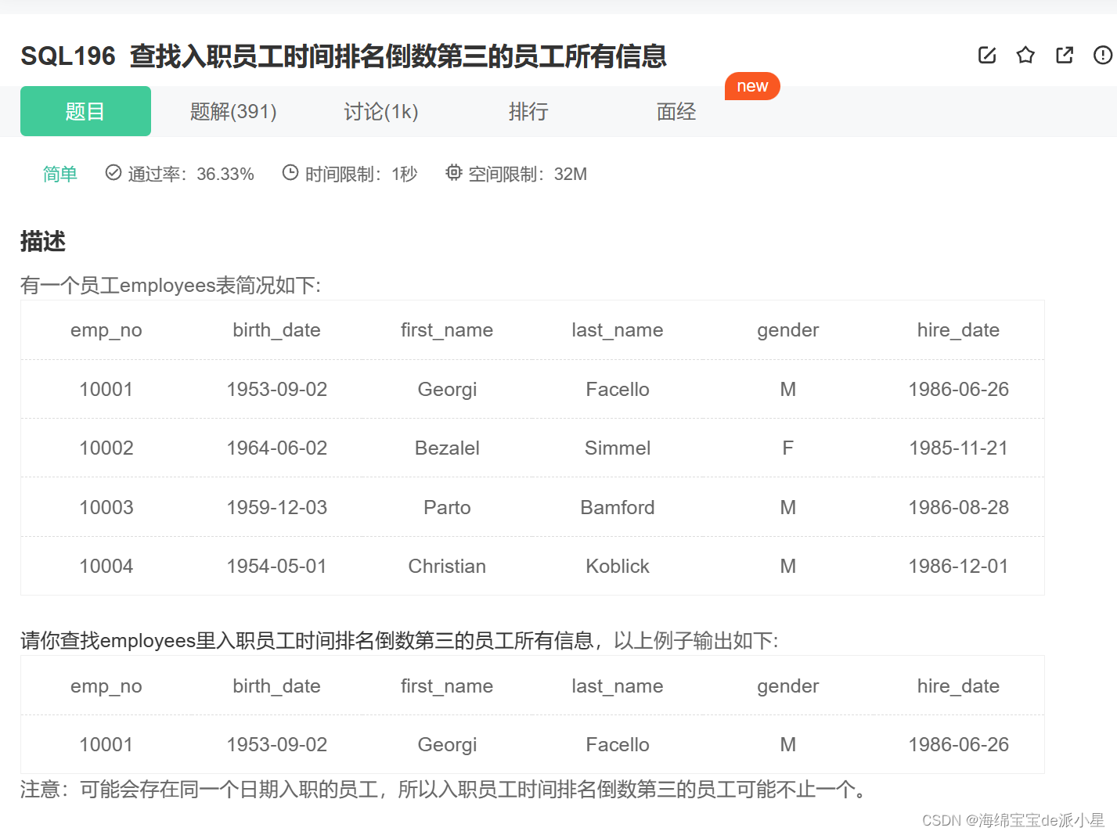Click birth_date header in employees table
1117x835 pixels.
pyautogui.click(x=276, y=330)
